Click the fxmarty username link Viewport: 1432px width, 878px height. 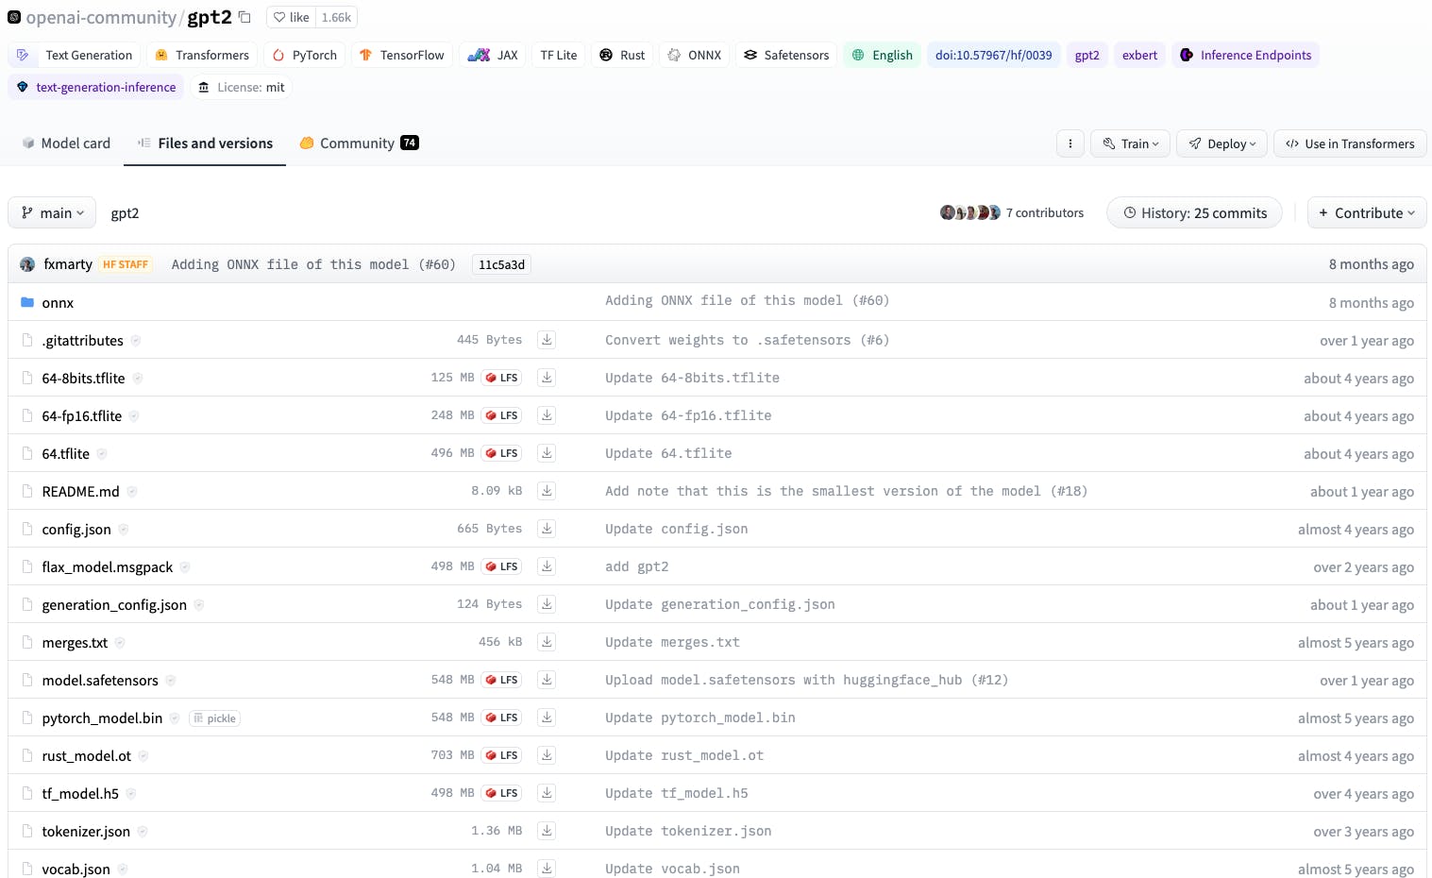[x=68, y=264]
